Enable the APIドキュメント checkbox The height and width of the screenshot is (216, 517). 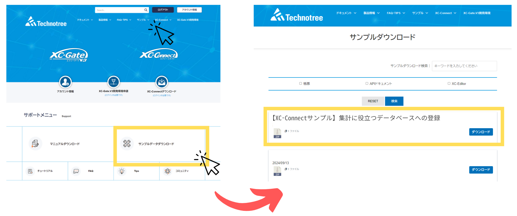[x=367, y=83]
